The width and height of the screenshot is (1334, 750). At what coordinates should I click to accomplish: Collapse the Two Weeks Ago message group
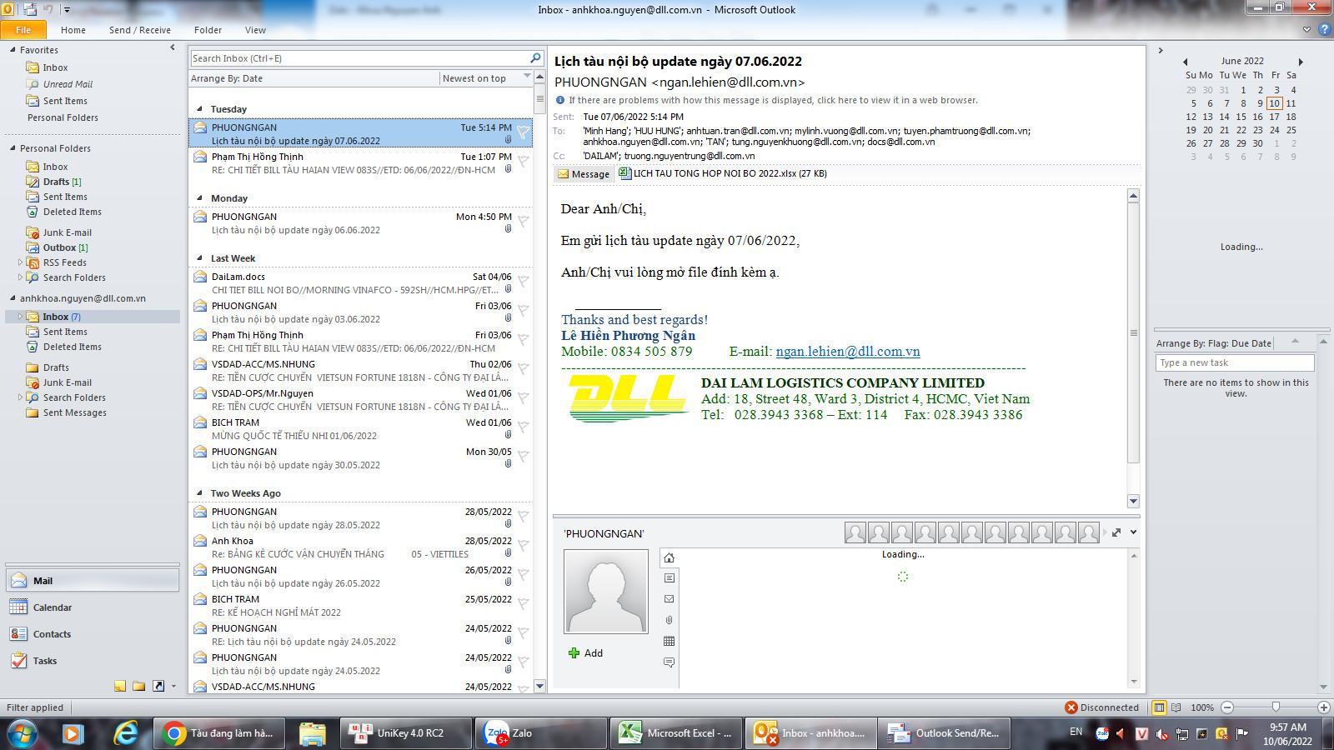click(199, 493)
